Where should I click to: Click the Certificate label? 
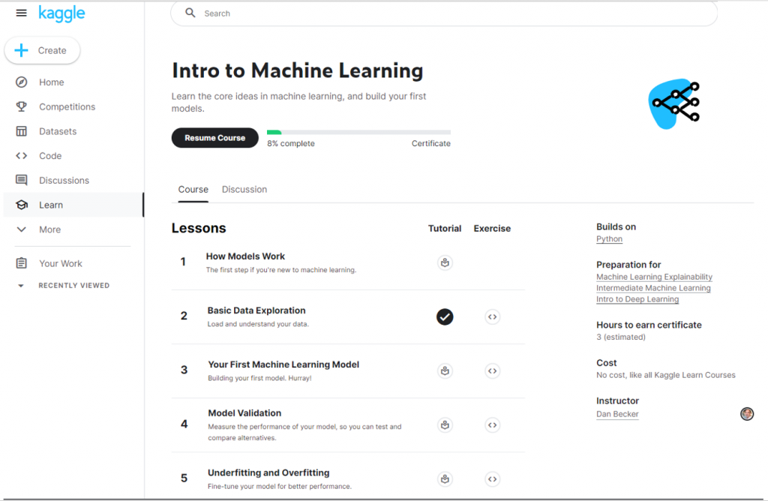pyautogui.click(x=430, y=143)
